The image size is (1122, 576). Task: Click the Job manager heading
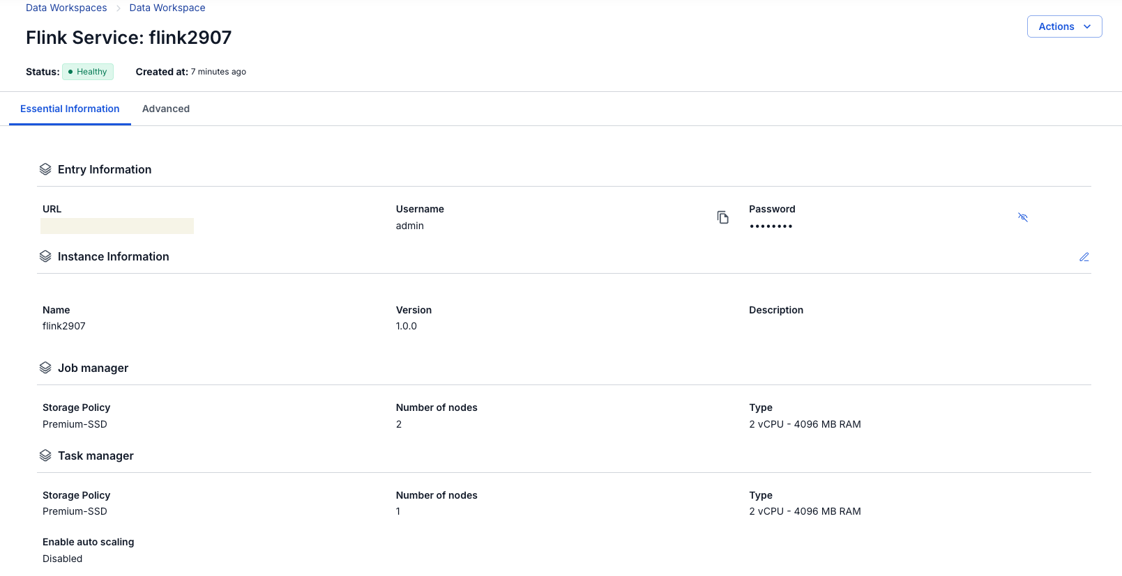coord(93,368)
